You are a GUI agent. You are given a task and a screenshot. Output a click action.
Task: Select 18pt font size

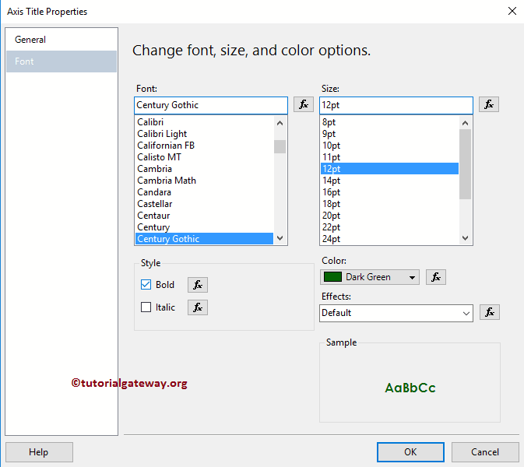tap(389, 204)
